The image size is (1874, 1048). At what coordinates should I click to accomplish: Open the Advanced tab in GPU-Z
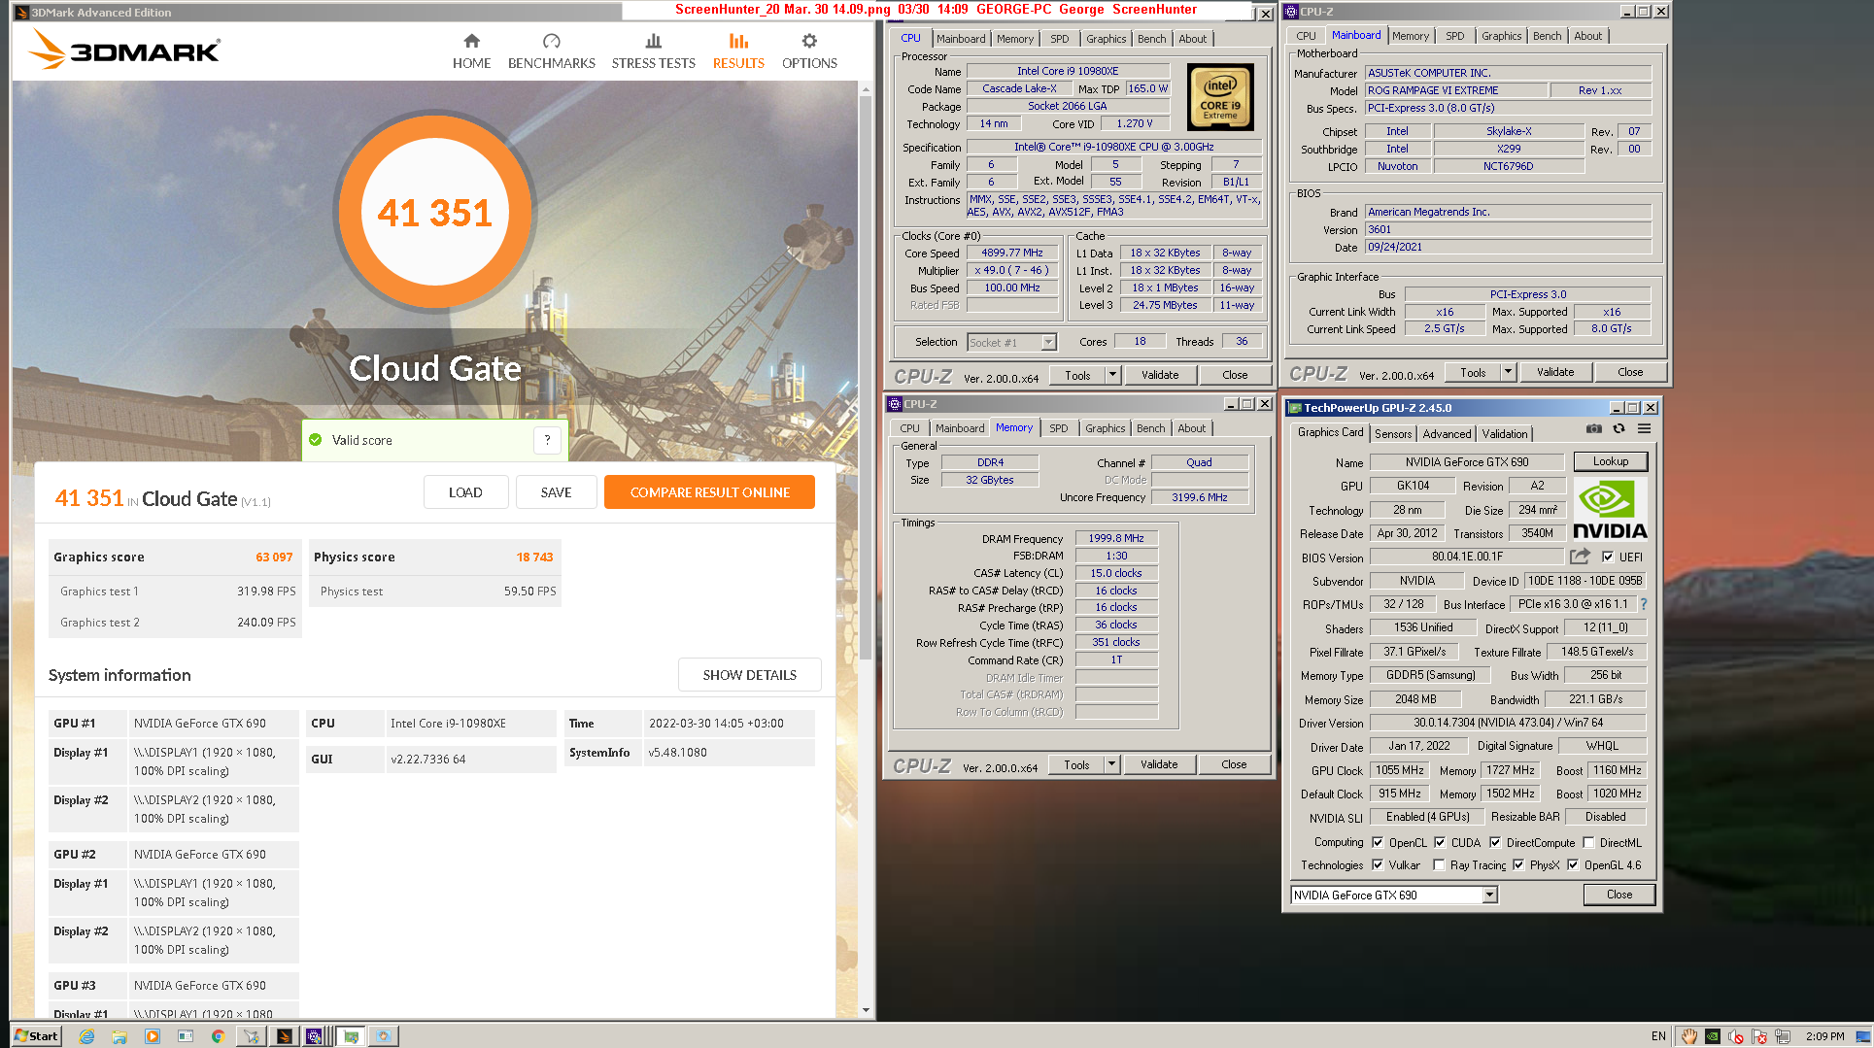click(x=1447, y=433)
